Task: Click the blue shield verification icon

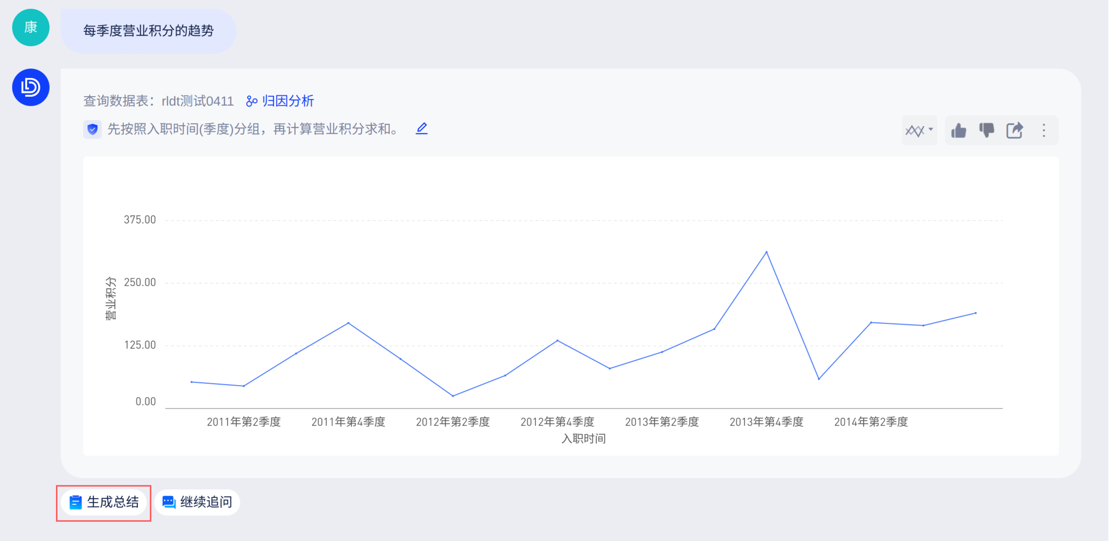Action: click(92, 129)
